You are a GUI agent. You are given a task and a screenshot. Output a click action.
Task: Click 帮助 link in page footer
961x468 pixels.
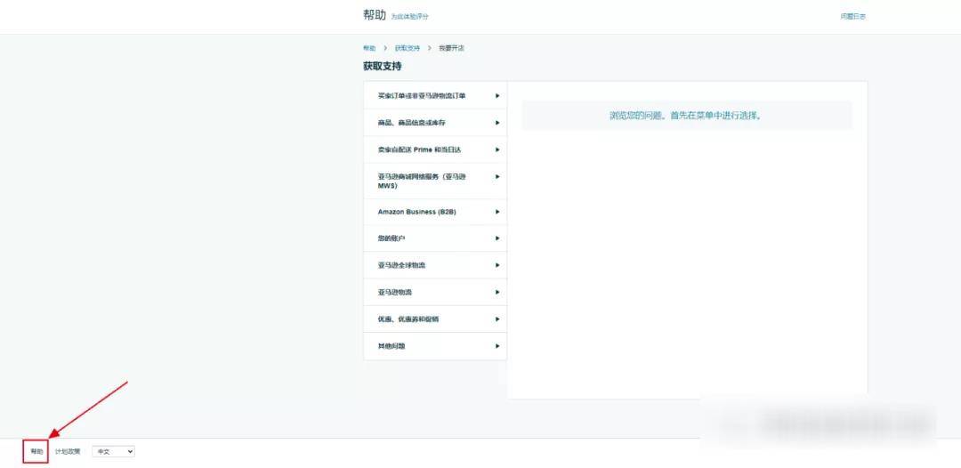pos(36,451)
